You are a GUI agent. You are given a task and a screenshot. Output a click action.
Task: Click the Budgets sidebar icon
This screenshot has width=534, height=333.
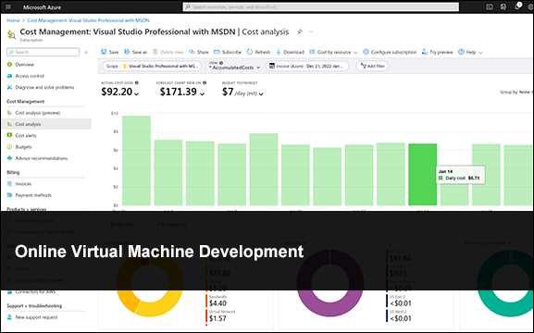(x=9, y=147)
